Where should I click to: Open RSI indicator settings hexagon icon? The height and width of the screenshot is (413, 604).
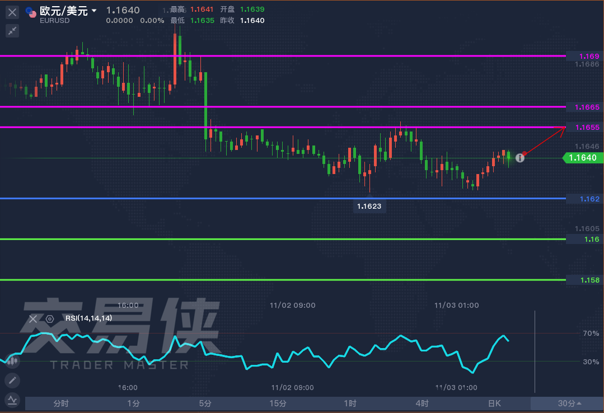(x=50, y=319)
